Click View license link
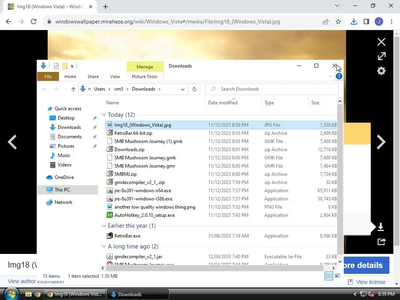Viewport: 400px width, 300px height. 371,282
